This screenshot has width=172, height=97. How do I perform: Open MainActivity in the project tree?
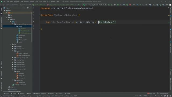click(21, 35)
